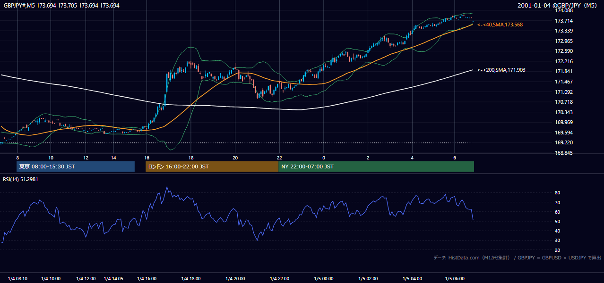Click the price axis value 168.845

(x=563, y=153)
